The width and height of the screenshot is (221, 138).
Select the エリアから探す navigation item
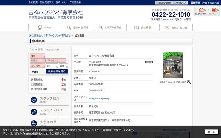click(x=110, y=27)
